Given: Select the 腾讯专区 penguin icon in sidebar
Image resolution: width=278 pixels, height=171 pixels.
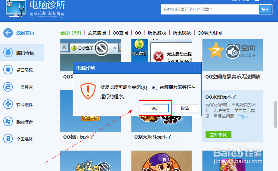Looking at the screenshot, I should (8, 52).
